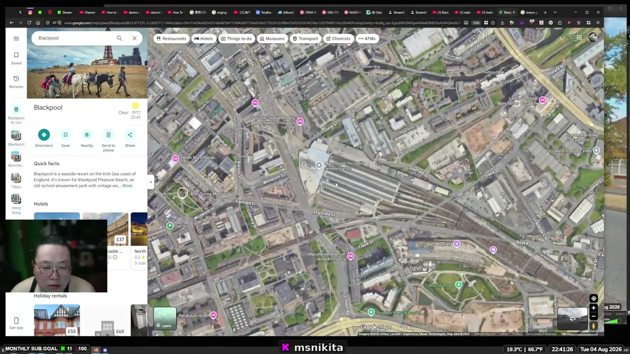630x354 pixels.
Task: Click into the Blackpool search field
Action: pos(74,38)
